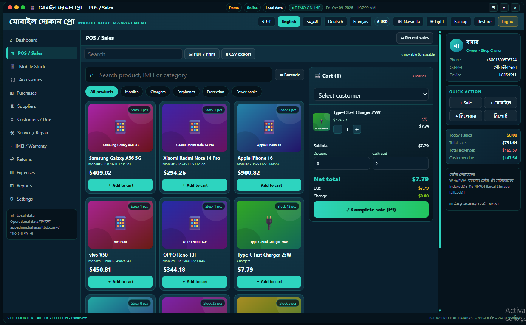Switch language to Français

click(360, 22)
